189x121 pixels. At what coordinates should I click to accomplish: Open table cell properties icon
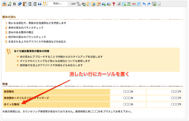(139, 4)
